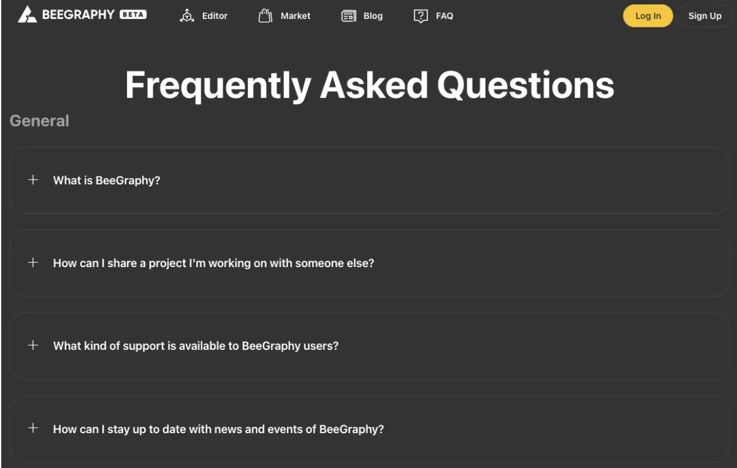
Task: Expand the "How can I share a project" question
Action: click(x=215, y=263)
